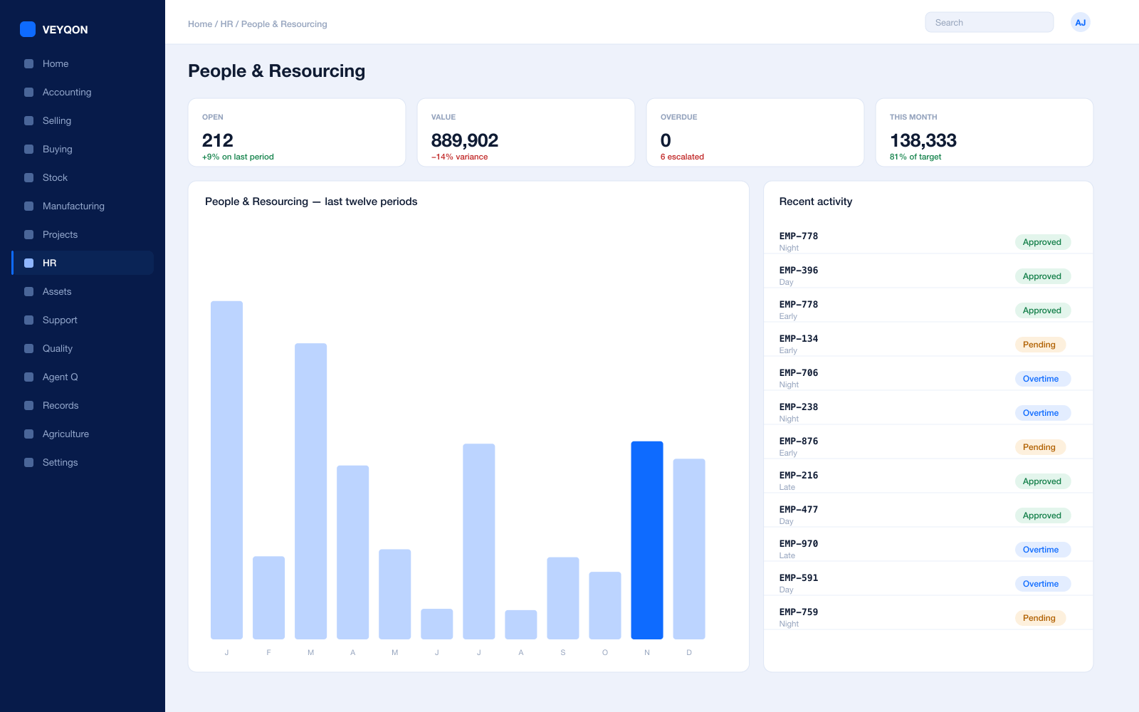Screen dimensions: 1139x712
Task: Click HR breadcrumb link
Action: tap(226, 24)
